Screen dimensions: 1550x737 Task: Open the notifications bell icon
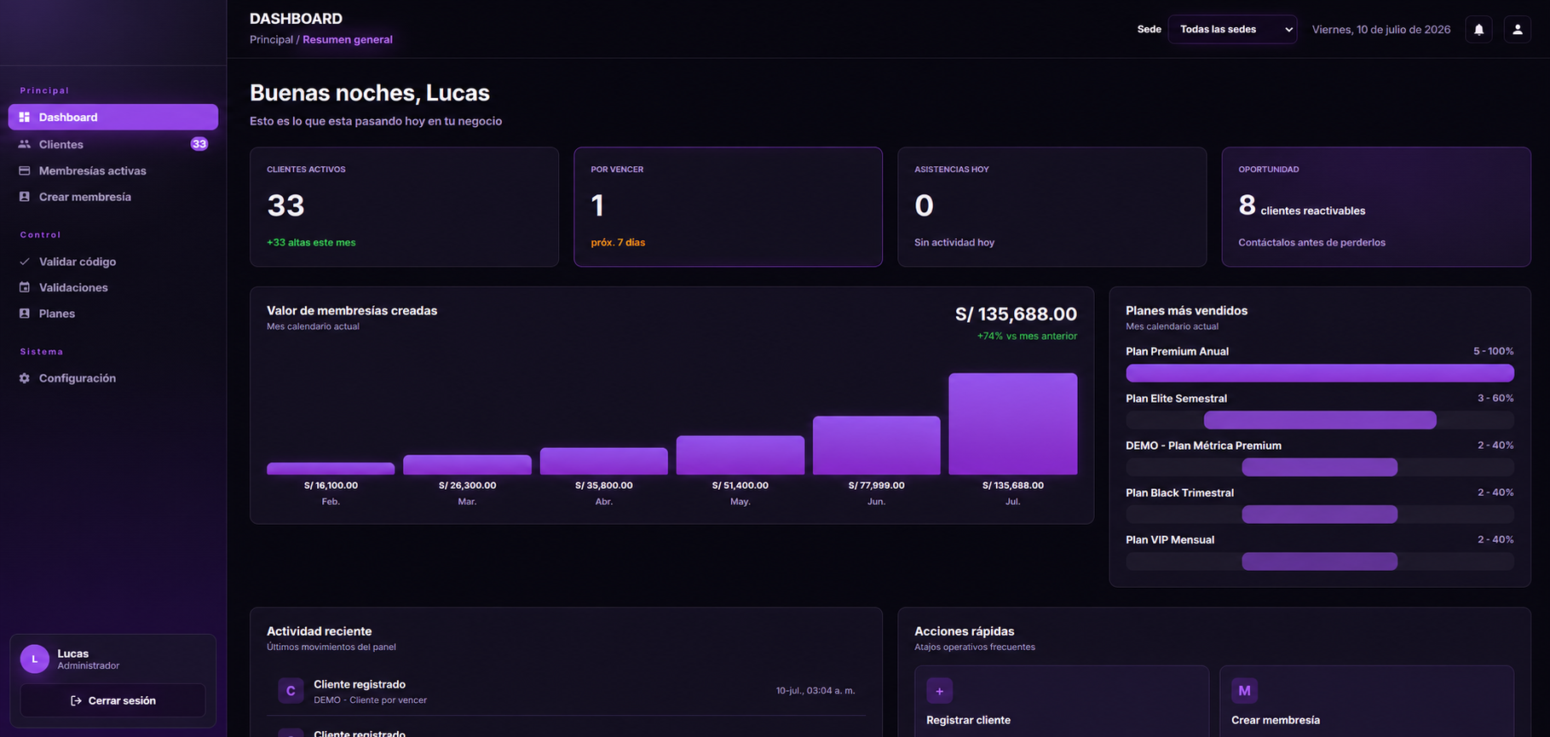click(x=1478, y=29)
